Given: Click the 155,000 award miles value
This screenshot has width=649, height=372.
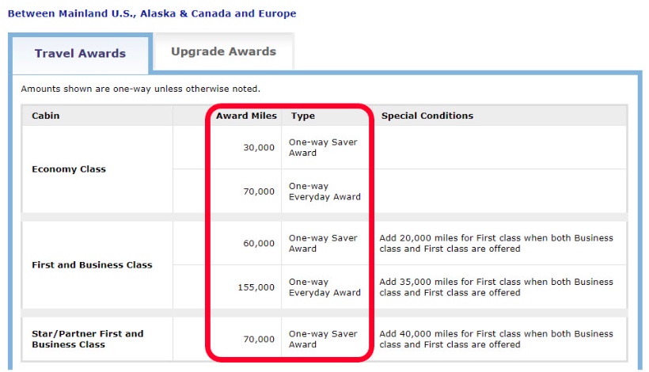Looking at the screenshot, I should [256, 287].
